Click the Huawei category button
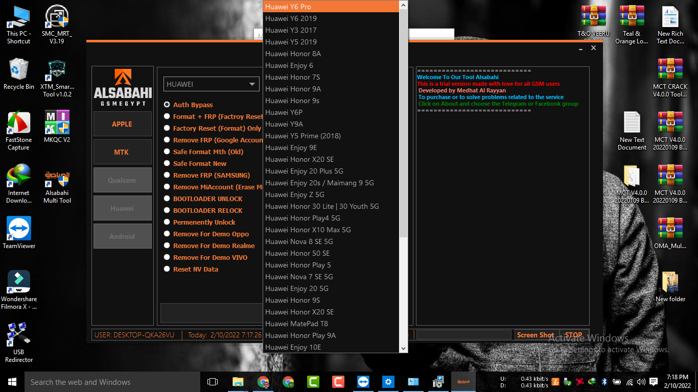This screenshot has height=392, width=698. [x=122, y=208]
